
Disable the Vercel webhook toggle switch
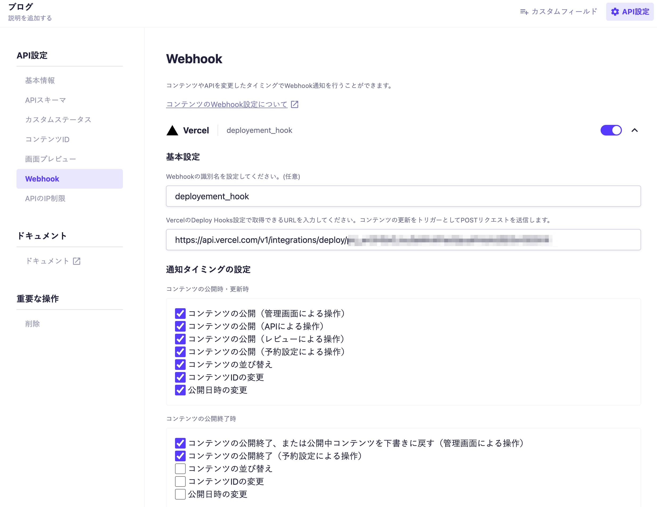coord(611,130)
